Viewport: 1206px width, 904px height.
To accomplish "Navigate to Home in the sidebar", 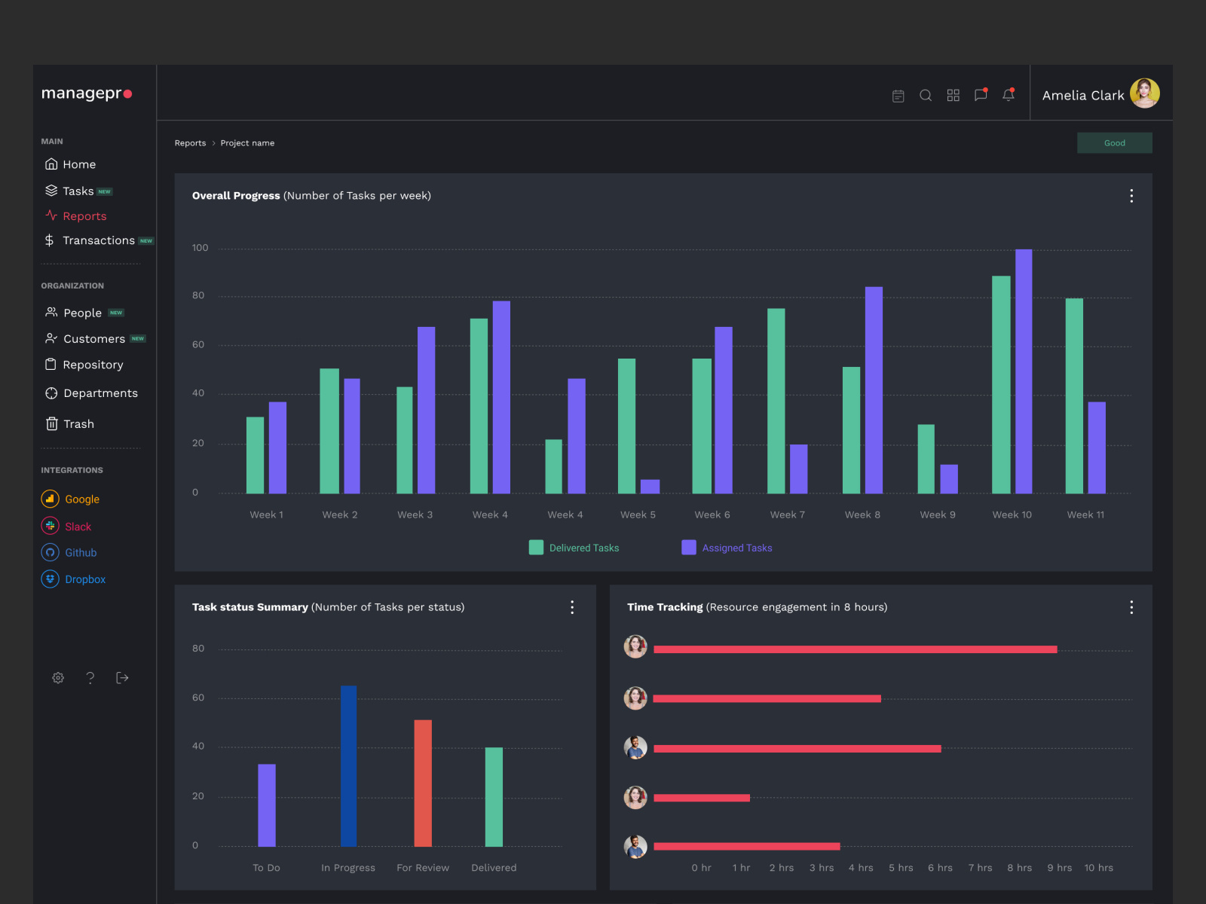I will [x=79, y=163].
